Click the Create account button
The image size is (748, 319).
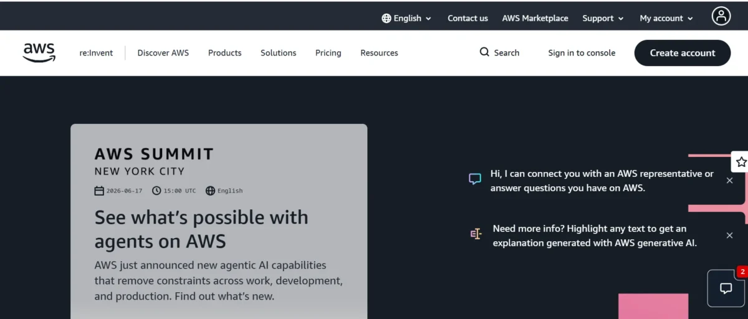pyautogui.click(x=683, y=53)
